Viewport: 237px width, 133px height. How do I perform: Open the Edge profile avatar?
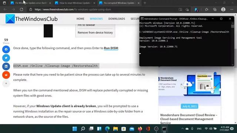tap(223, 10)
